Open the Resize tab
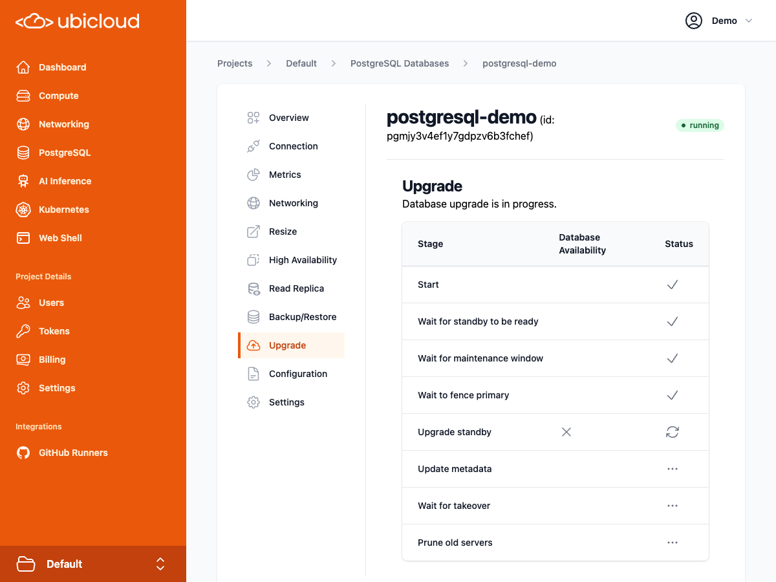The height and width of the screenshot is (582, 776). 291,232
